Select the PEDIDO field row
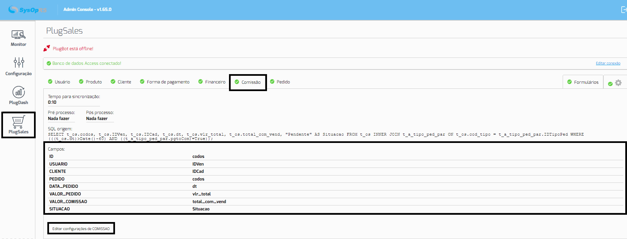Screen dimensions: 627x239 (336, 179)
